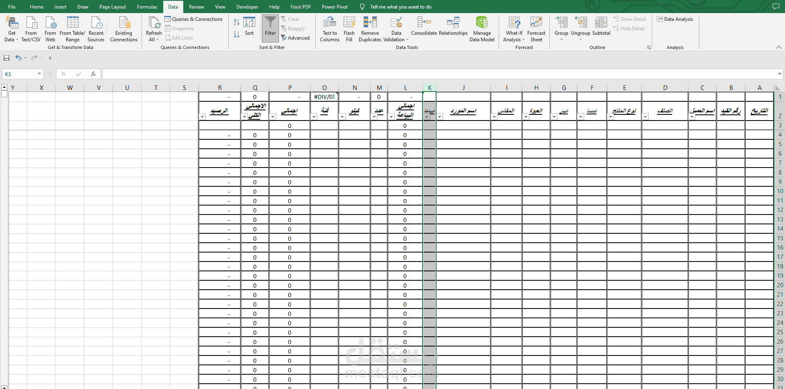Open filter dropdown for الرصيد column
785x389 pixels.
(x=202, y=117)
